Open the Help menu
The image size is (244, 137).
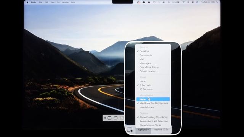tap(73, 2)
